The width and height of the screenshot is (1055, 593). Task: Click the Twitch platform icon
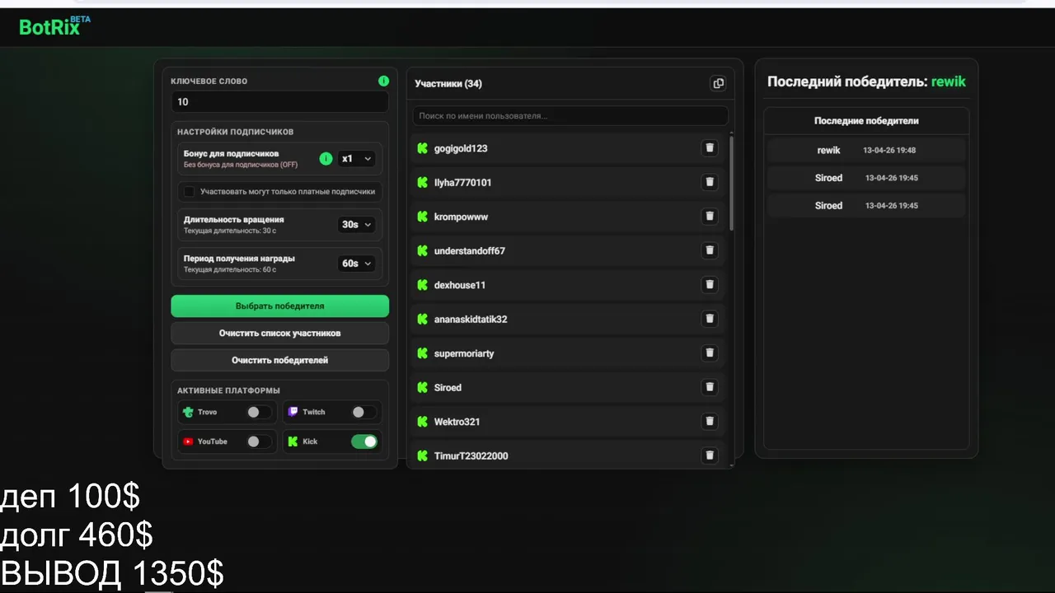tap(293, 412)
